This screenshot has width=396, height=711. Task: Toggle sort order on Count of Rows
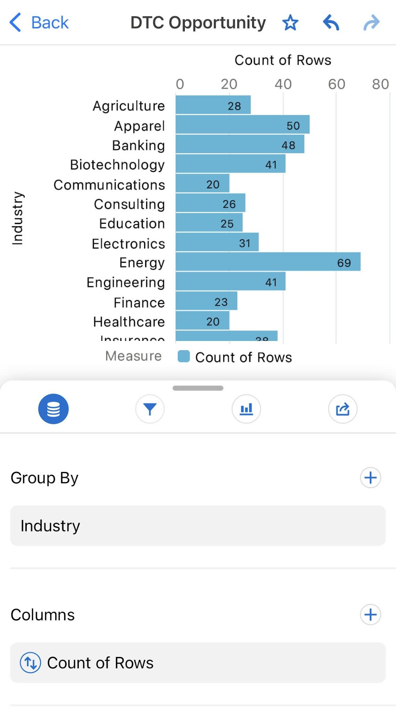tap(31, 663)
